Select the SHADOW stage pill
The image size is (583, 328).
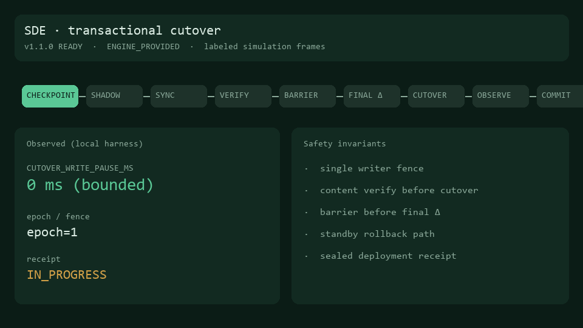click(x=115, y=96)
